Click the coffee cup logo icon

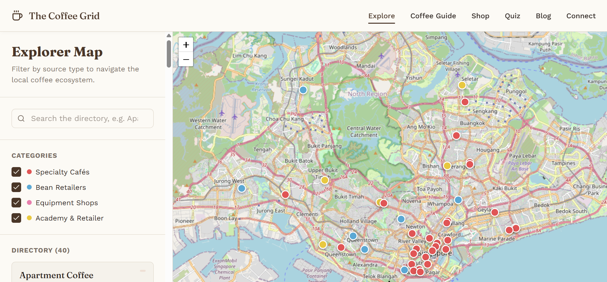point(17,16)
